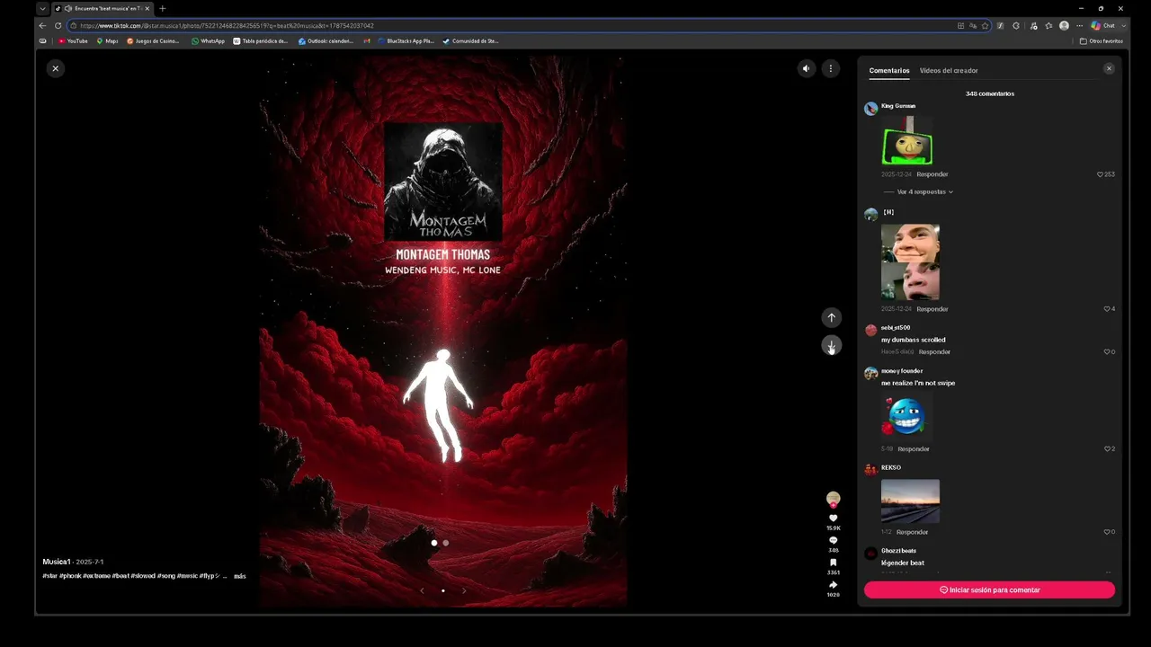This screenshot has width=1151, height=647.
Task: Open the Juegos de Casino bookmark
Action: 153,40
